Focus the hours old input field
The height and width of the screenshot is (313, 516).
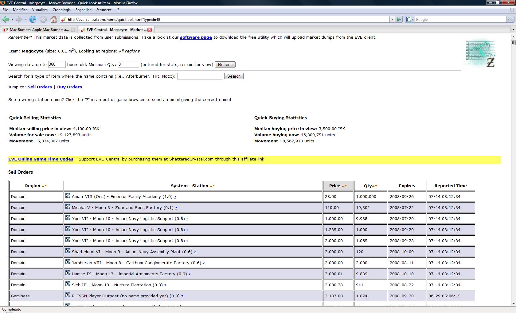coord(57,64)
